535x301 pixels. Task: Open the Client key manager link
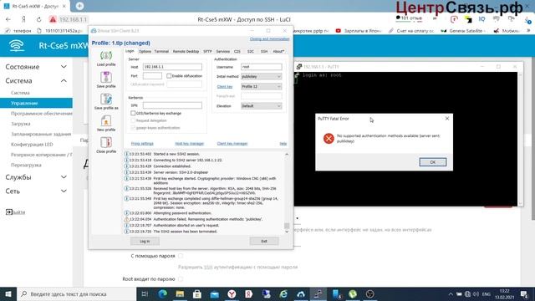pos(232,143)
